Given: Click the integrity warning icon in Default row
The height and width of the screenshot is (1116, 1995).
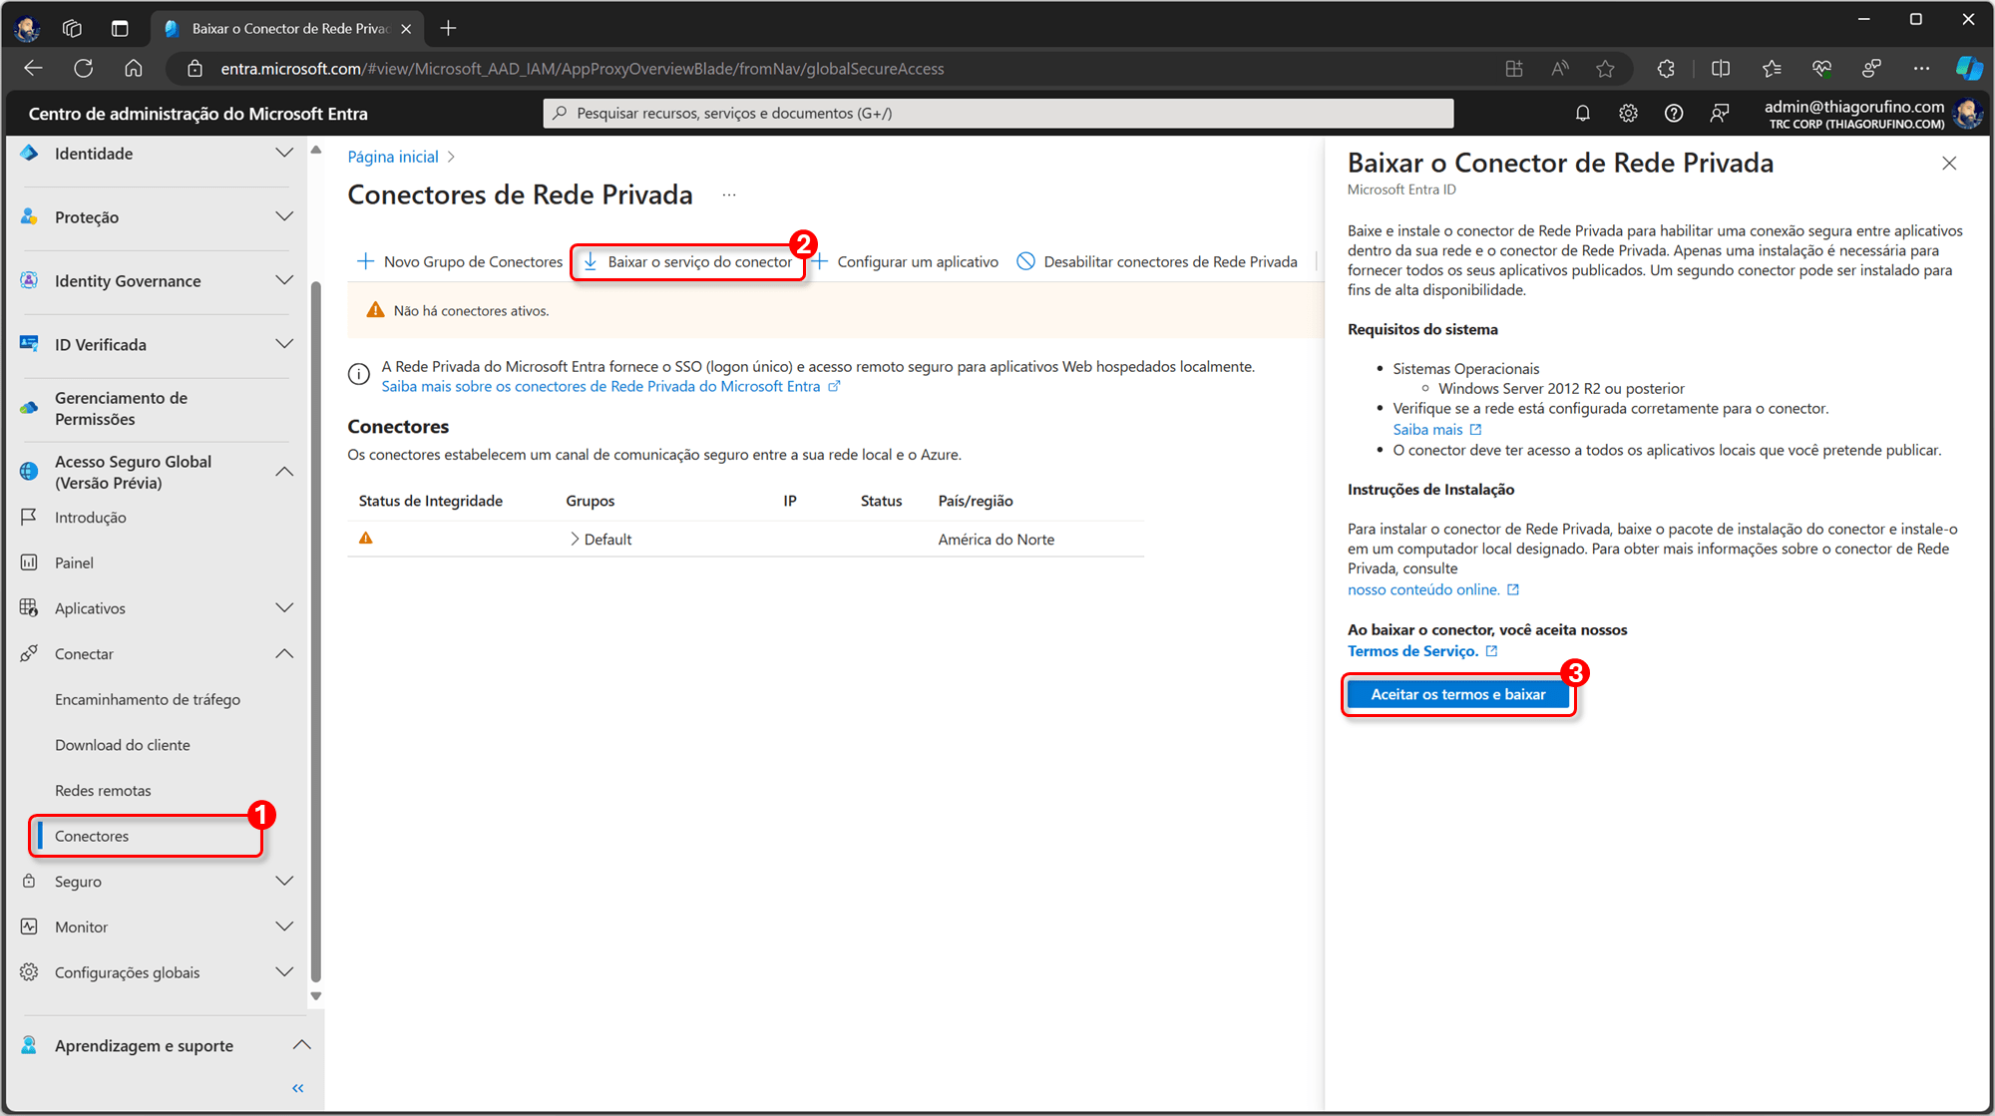Looking at the screenshot, I should [x=366, y=539].
